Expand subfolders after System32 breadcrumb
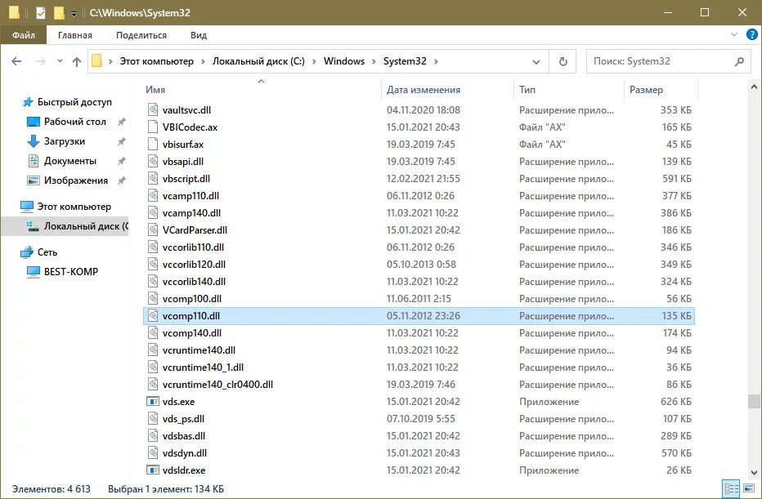The image size is (762, 499). (436, 61)
